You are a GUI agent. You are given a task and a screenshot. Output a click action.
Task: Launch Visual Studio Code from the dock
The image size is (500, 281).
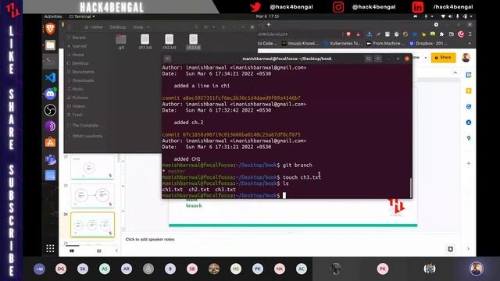click(x=50, y=77)
